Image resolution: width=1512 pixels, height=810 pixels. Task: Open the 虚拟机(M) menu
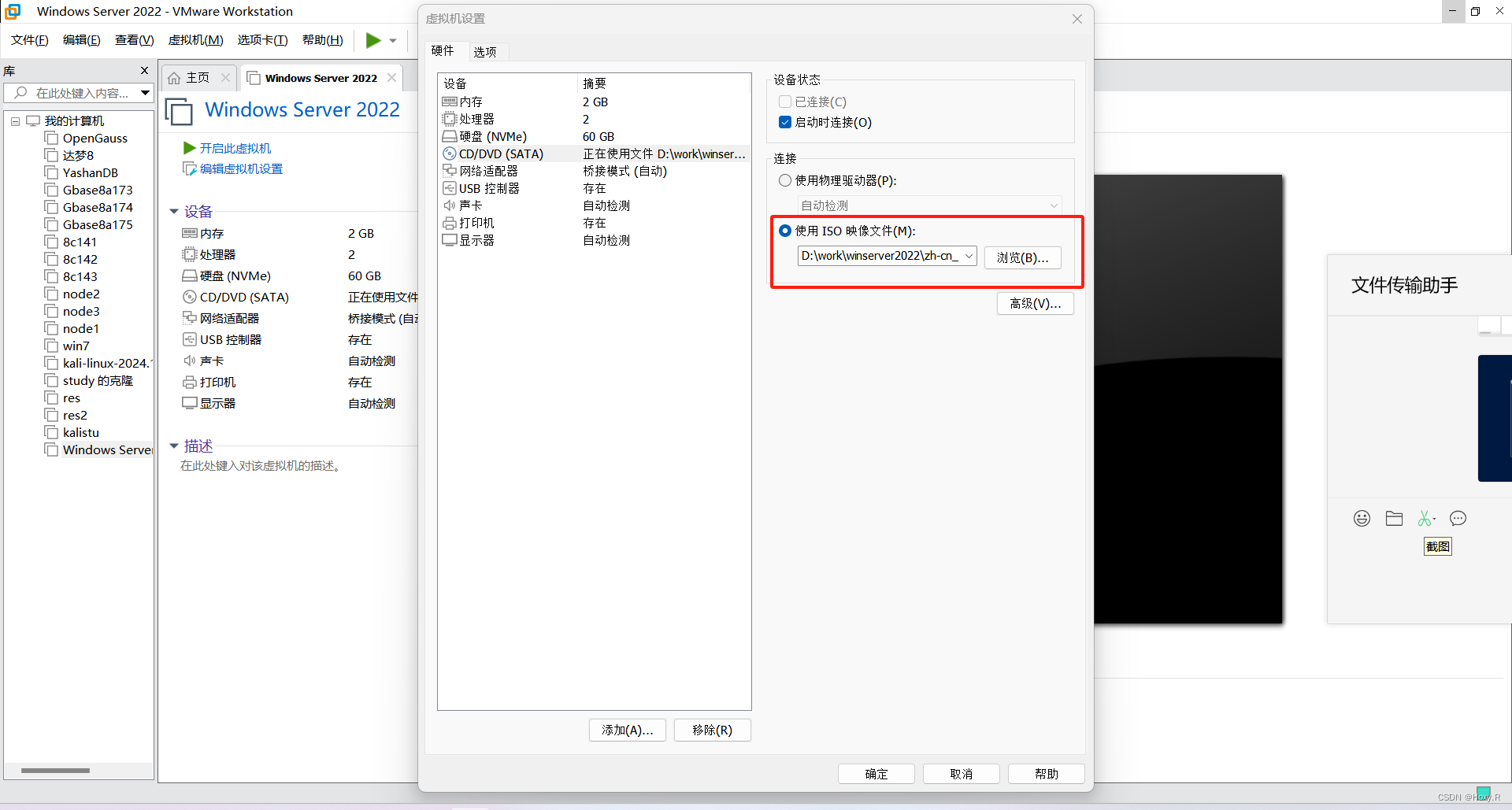(196, 40)
